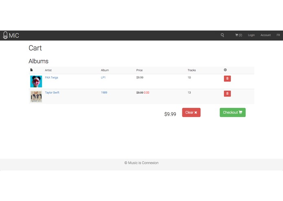This screenshot has width=283, height=201.
Task: Click the track count 13
Action: coord(189,92)
